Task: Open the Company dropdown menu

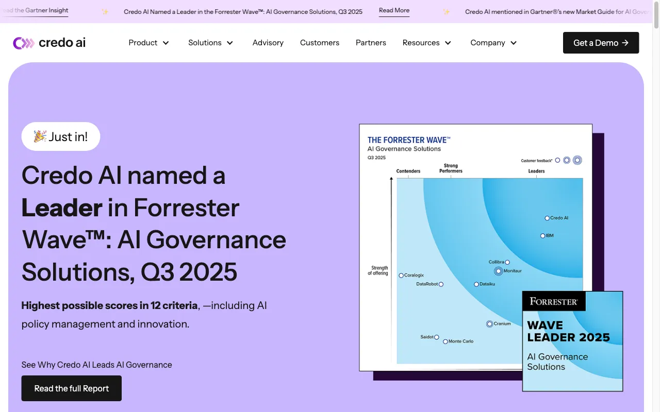Action: (x=493, y=43)
